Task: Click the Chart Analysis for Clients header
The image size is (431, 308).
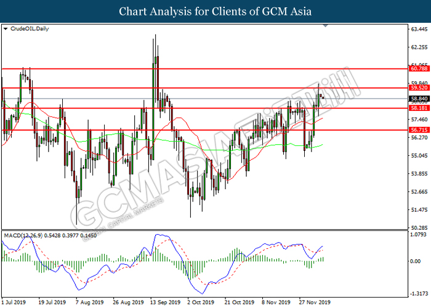Action: (x=216, y=11)
